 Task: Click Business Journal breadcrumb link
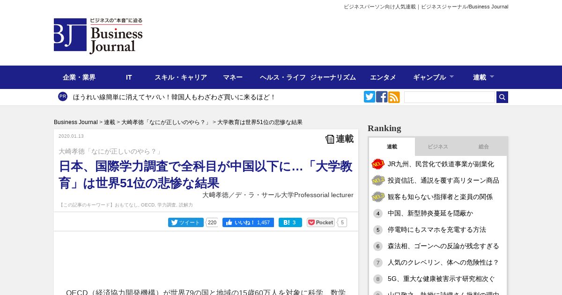pos(76,122)
